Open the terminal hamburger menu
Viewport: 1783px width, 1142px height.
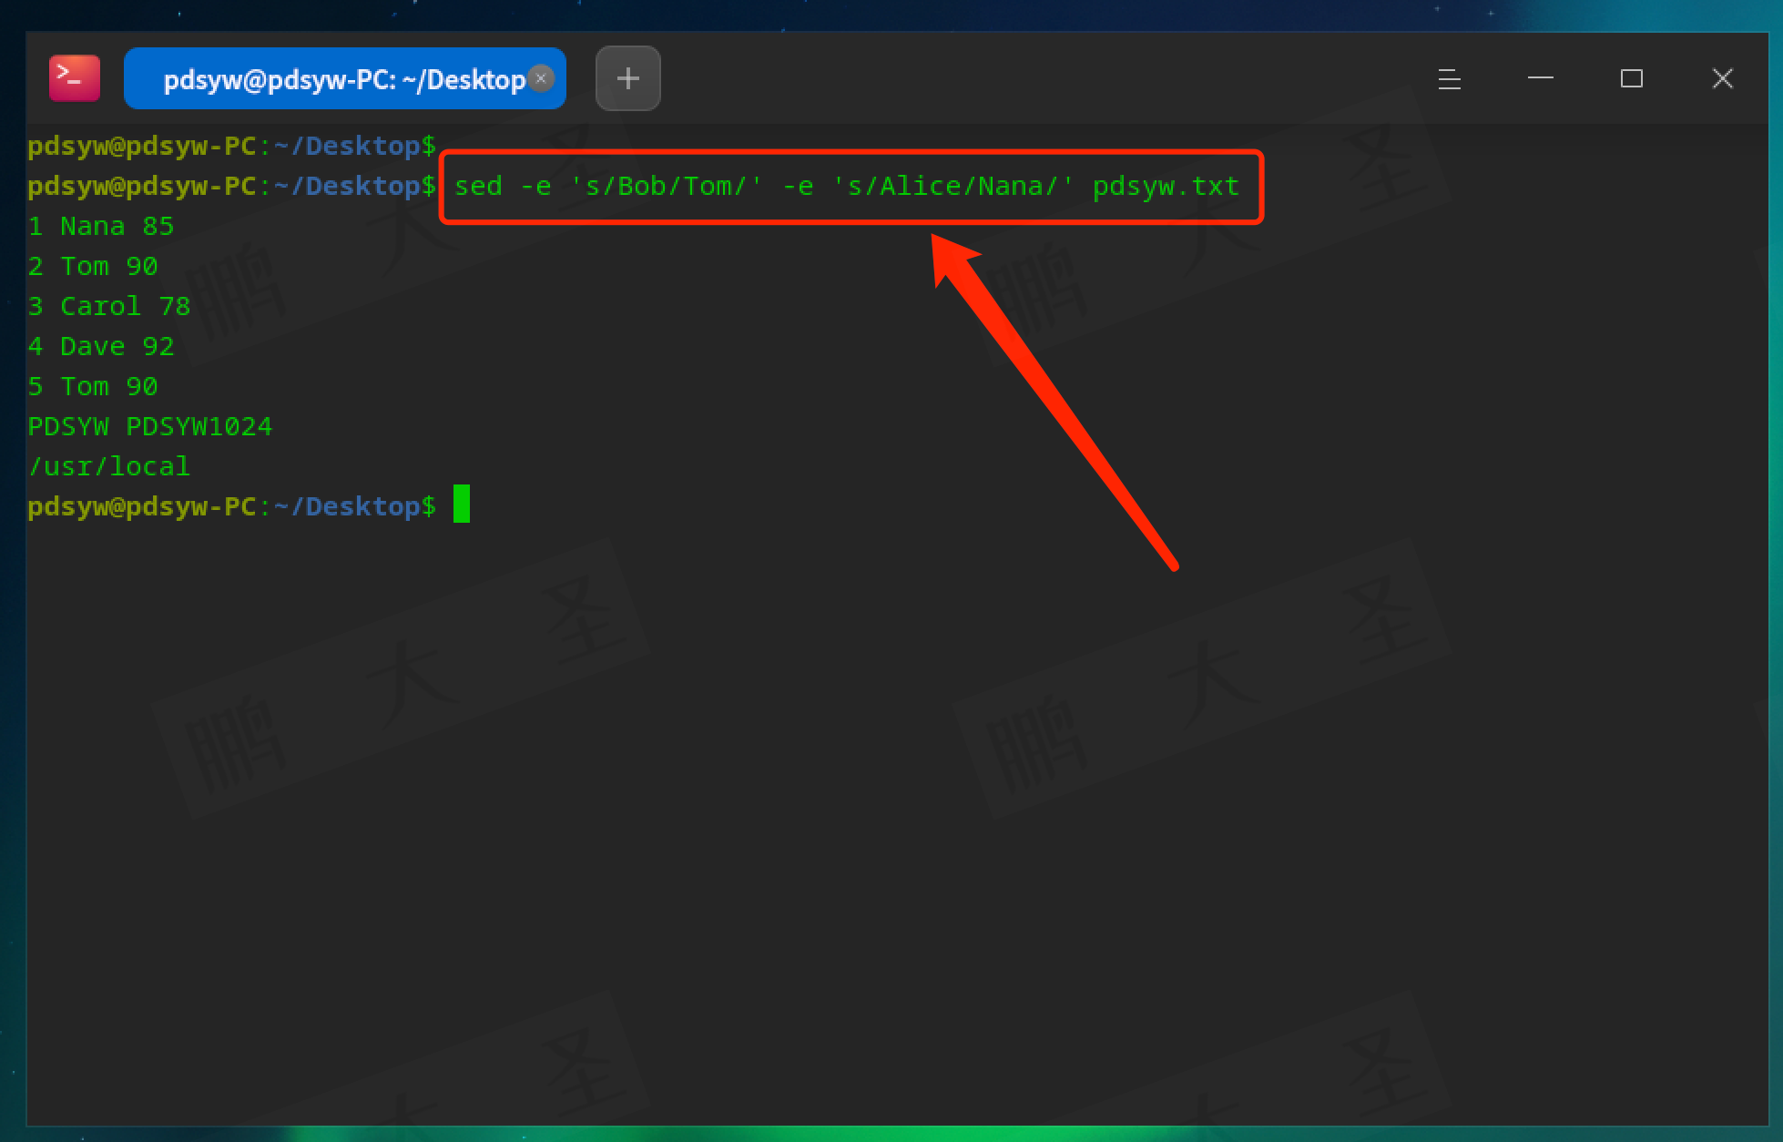coord(1449,79)
